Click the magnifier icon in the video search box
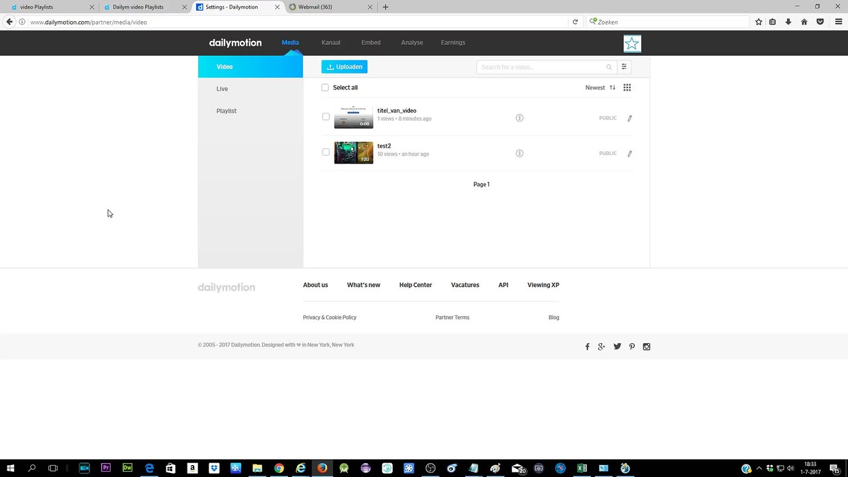The image size is (848, 477). coord(609,67)
